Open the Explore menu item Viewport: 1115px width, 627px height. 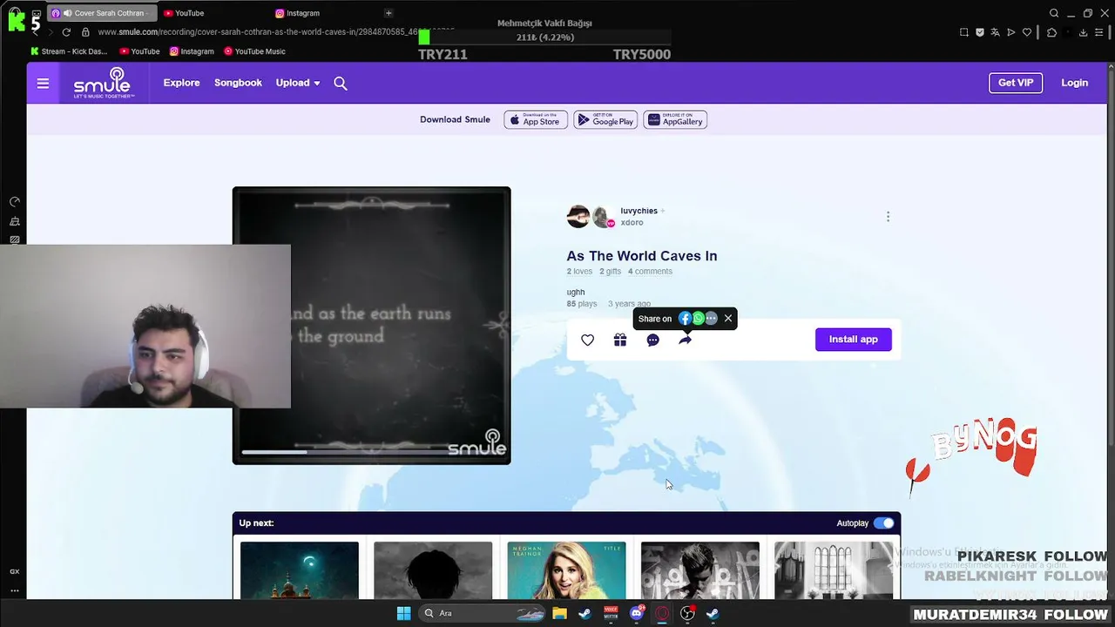(x=182, y=84)
